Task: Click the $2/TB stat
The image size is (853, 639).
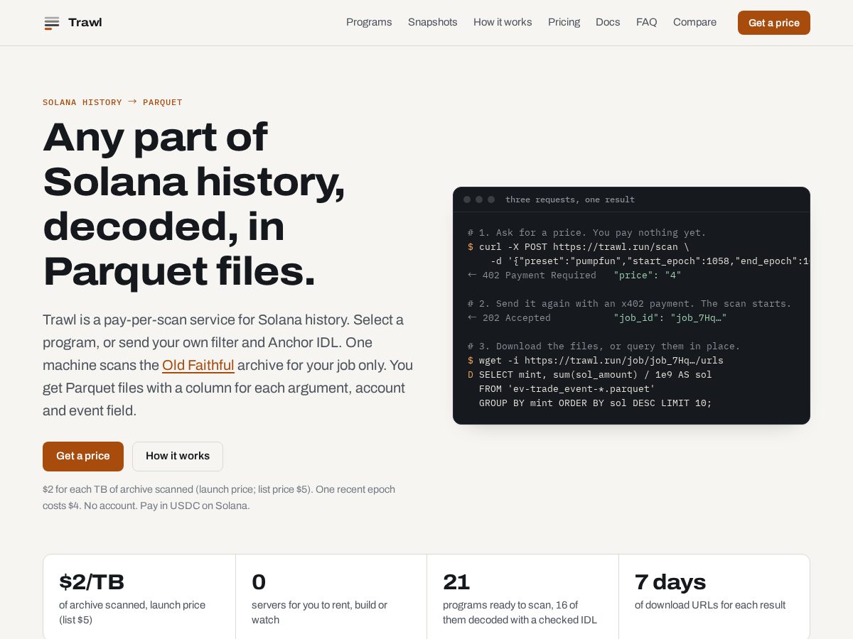Action: pos(92,582)
